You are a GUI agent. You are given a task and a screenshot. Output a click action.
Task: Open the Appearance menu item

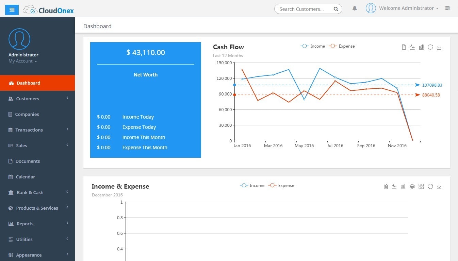(37, 255)
